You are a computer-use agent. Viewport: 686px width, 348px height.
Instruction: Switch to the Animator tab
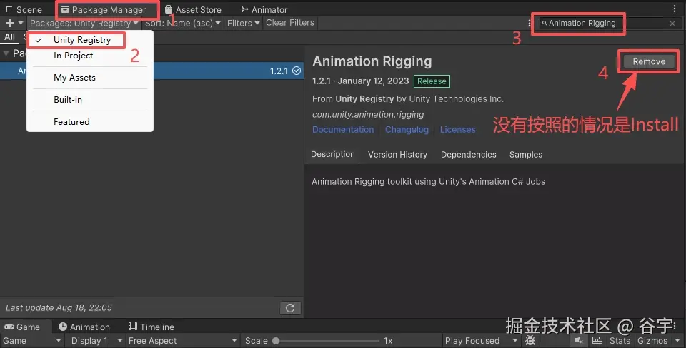[x=264, y=9]
